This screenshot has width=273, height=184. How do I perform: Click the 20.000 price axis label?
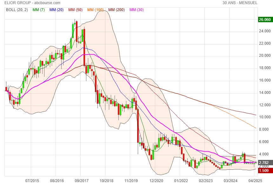(x=265, y=56)
